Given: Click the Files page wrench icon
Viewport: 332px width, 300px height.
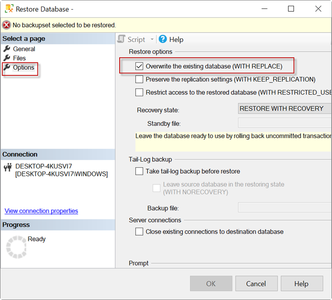Looking at the screenshot, I should 7,58.
